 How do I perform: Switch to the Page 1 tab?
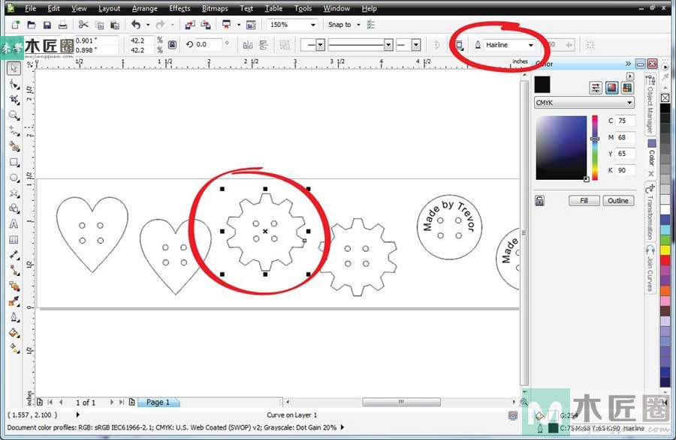pyautogui.click(x=157, y=403)
